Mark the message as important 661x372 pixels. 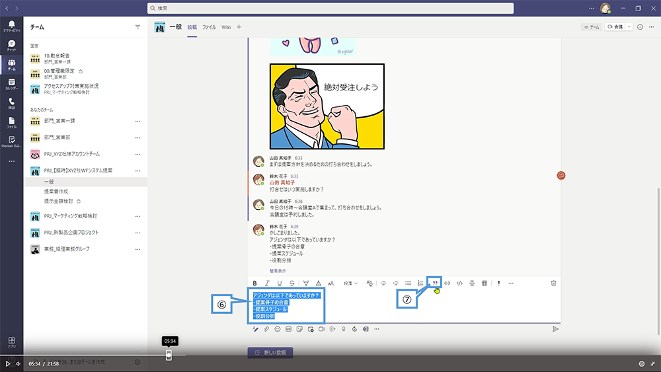(498, 283)
